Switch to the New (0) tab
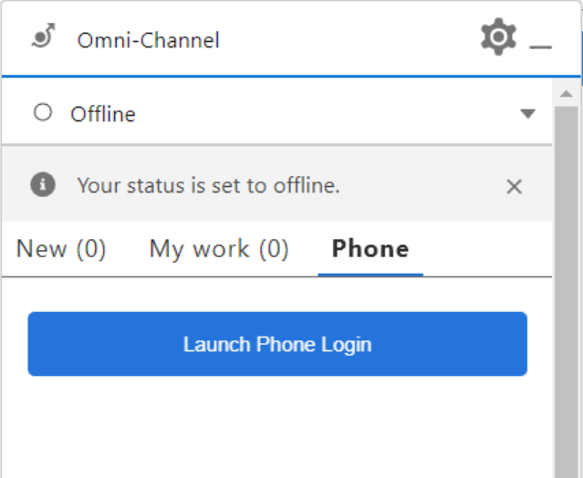This screenshot has height=478, width=583. click(x=61, y=249)
